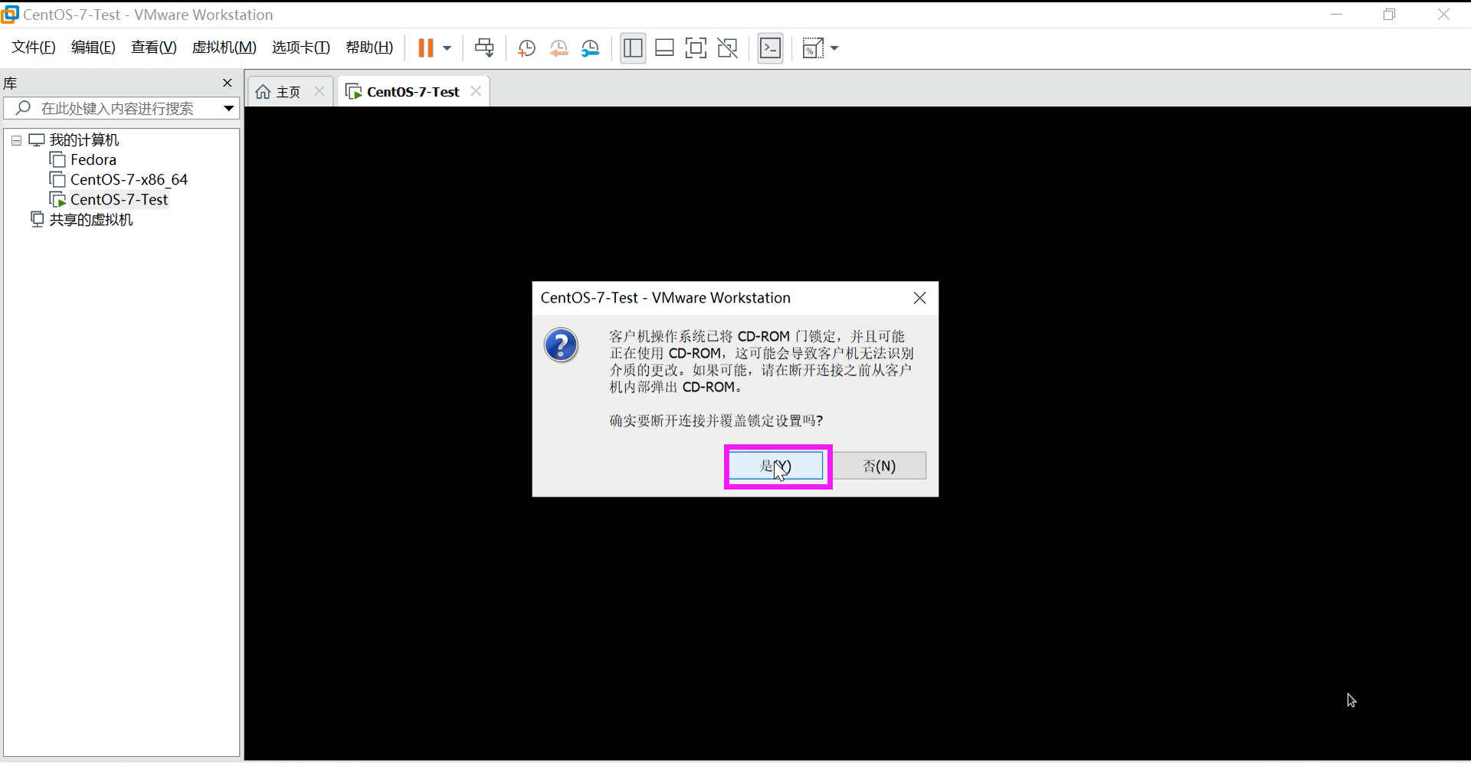Viewport: 1471px width, 763px height.
Task: Click the VMware Workstation title bar icon
Action: 10,14
